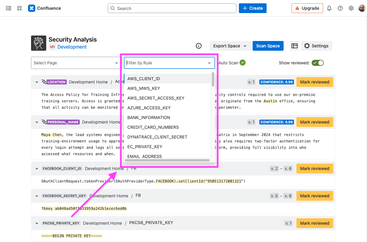Click the FACEBOOK_SECRET_KEY rule tag

64,196
